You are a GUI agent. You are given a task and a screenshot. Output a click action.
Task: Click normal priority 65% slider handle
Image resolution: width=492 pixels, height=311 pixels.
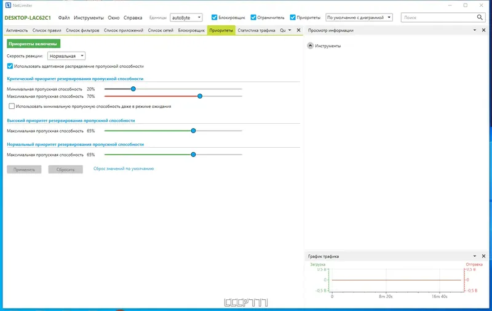193,155
